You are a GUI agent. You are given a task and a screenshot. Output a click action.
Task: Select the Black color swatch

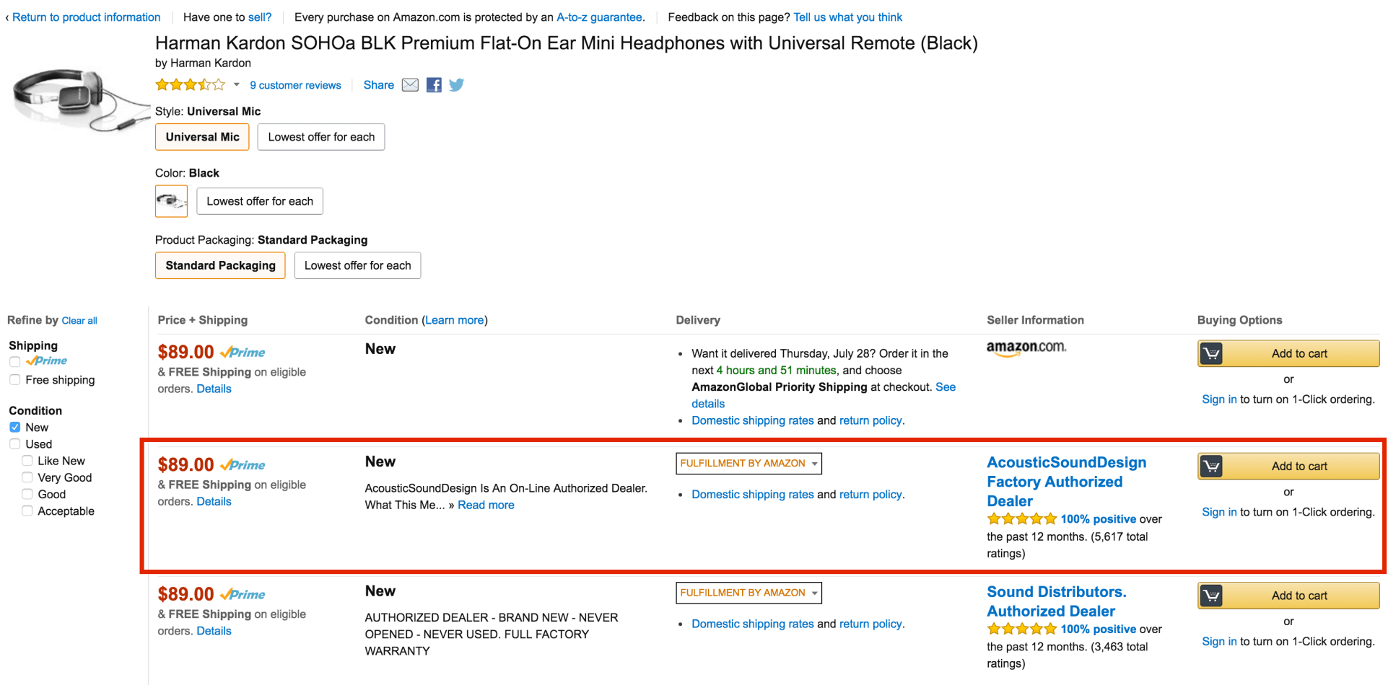pyautogui.click(x=171, y=201)
